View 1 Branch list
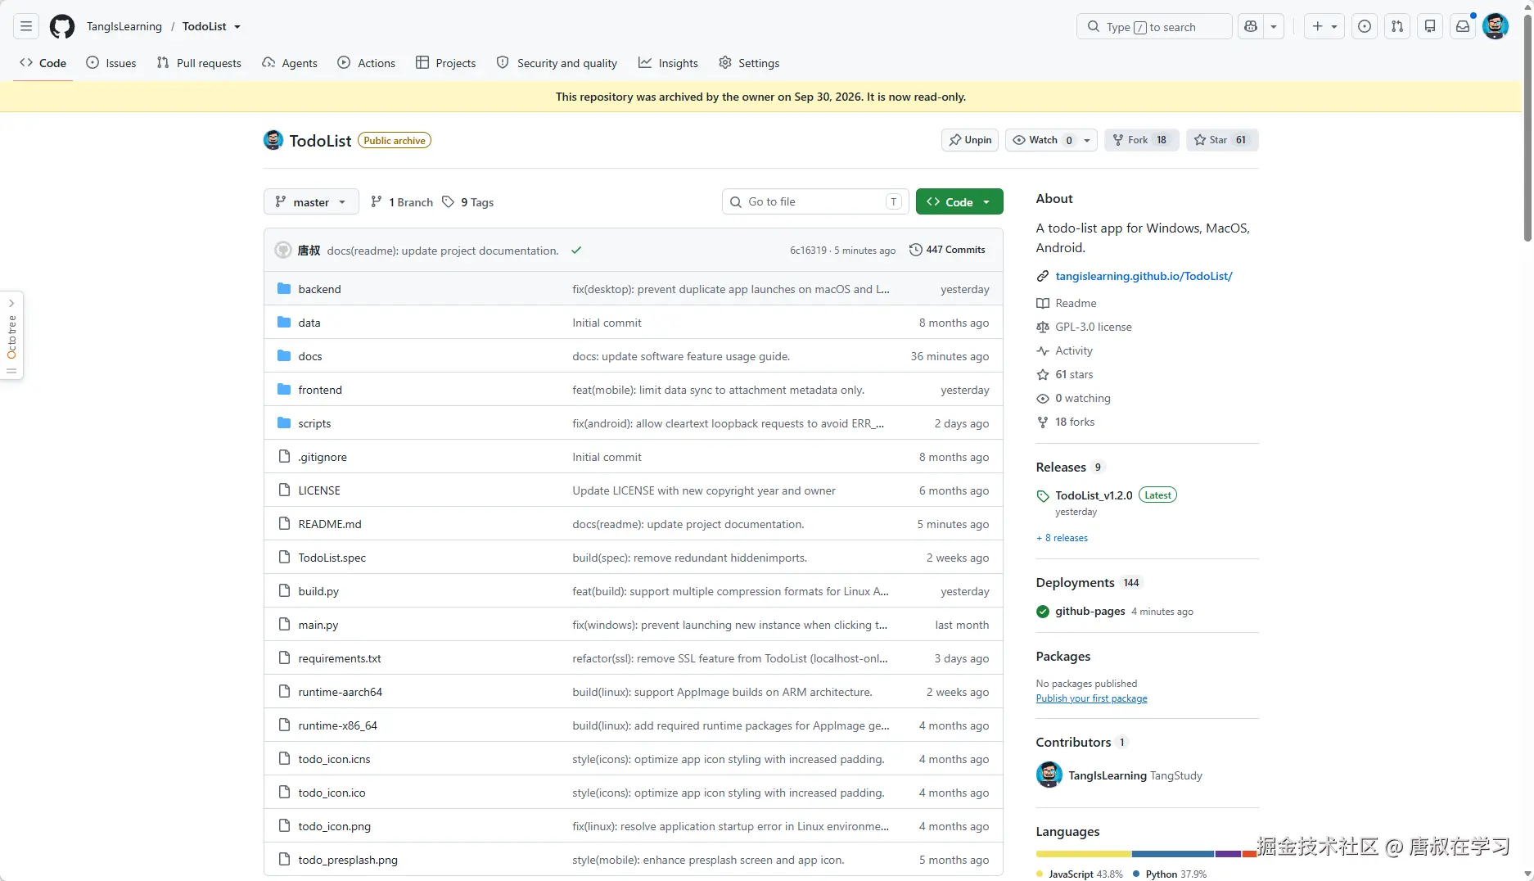The image size is (1534, 881). [x=402, y=202]
